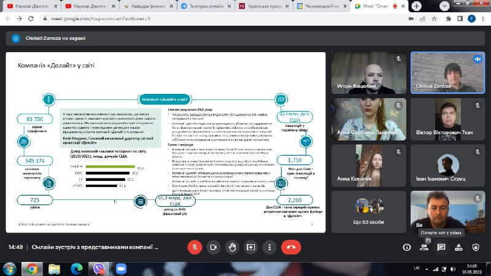Screen dimensions: 491x276
Task: Open meeting details info icon
Action: tap(407, 248)
